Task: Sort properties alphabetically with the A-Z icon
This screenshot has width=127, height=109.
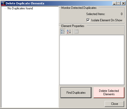Action: coord(69,32)
